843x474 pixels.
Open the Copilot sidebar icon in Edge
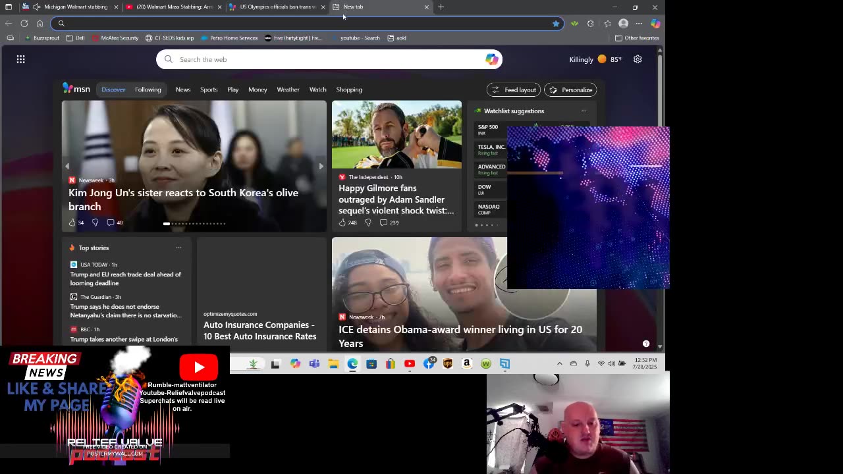(x=655, y=23)
